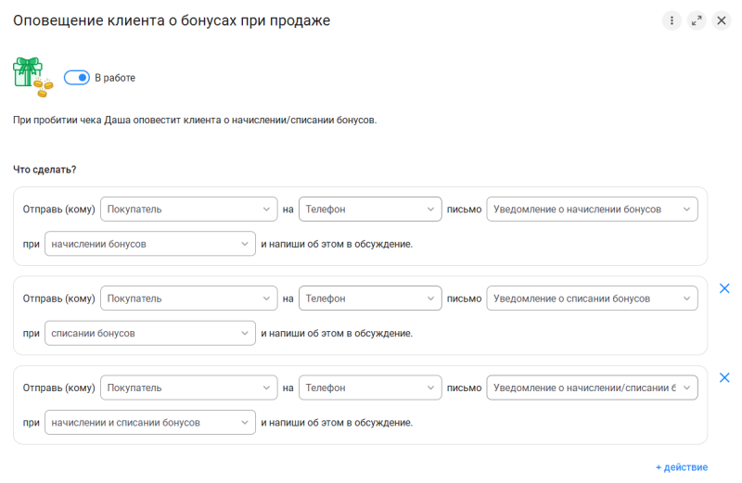This screenshot has width=742, height=483.
Task: Open "Покупатель" dropdown in third action
Action: click(x=188, y=388)
